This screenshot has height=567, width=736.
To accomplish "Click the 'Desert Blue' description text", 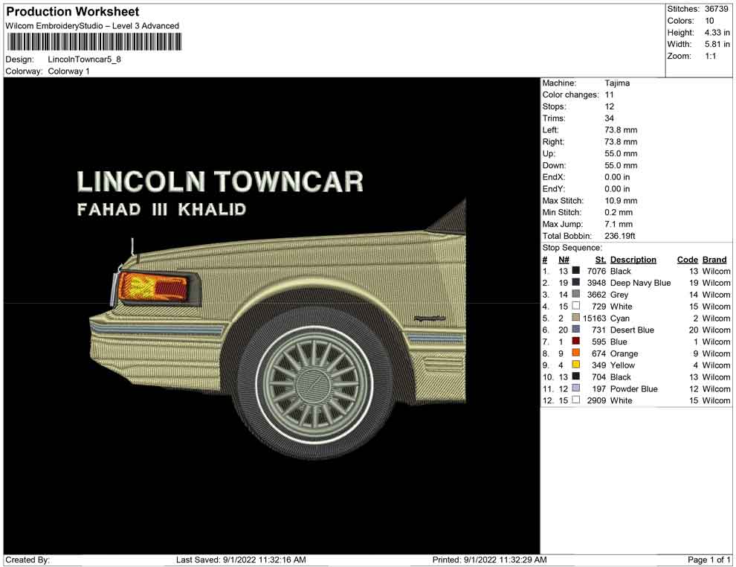I will (x=632, y=330).
